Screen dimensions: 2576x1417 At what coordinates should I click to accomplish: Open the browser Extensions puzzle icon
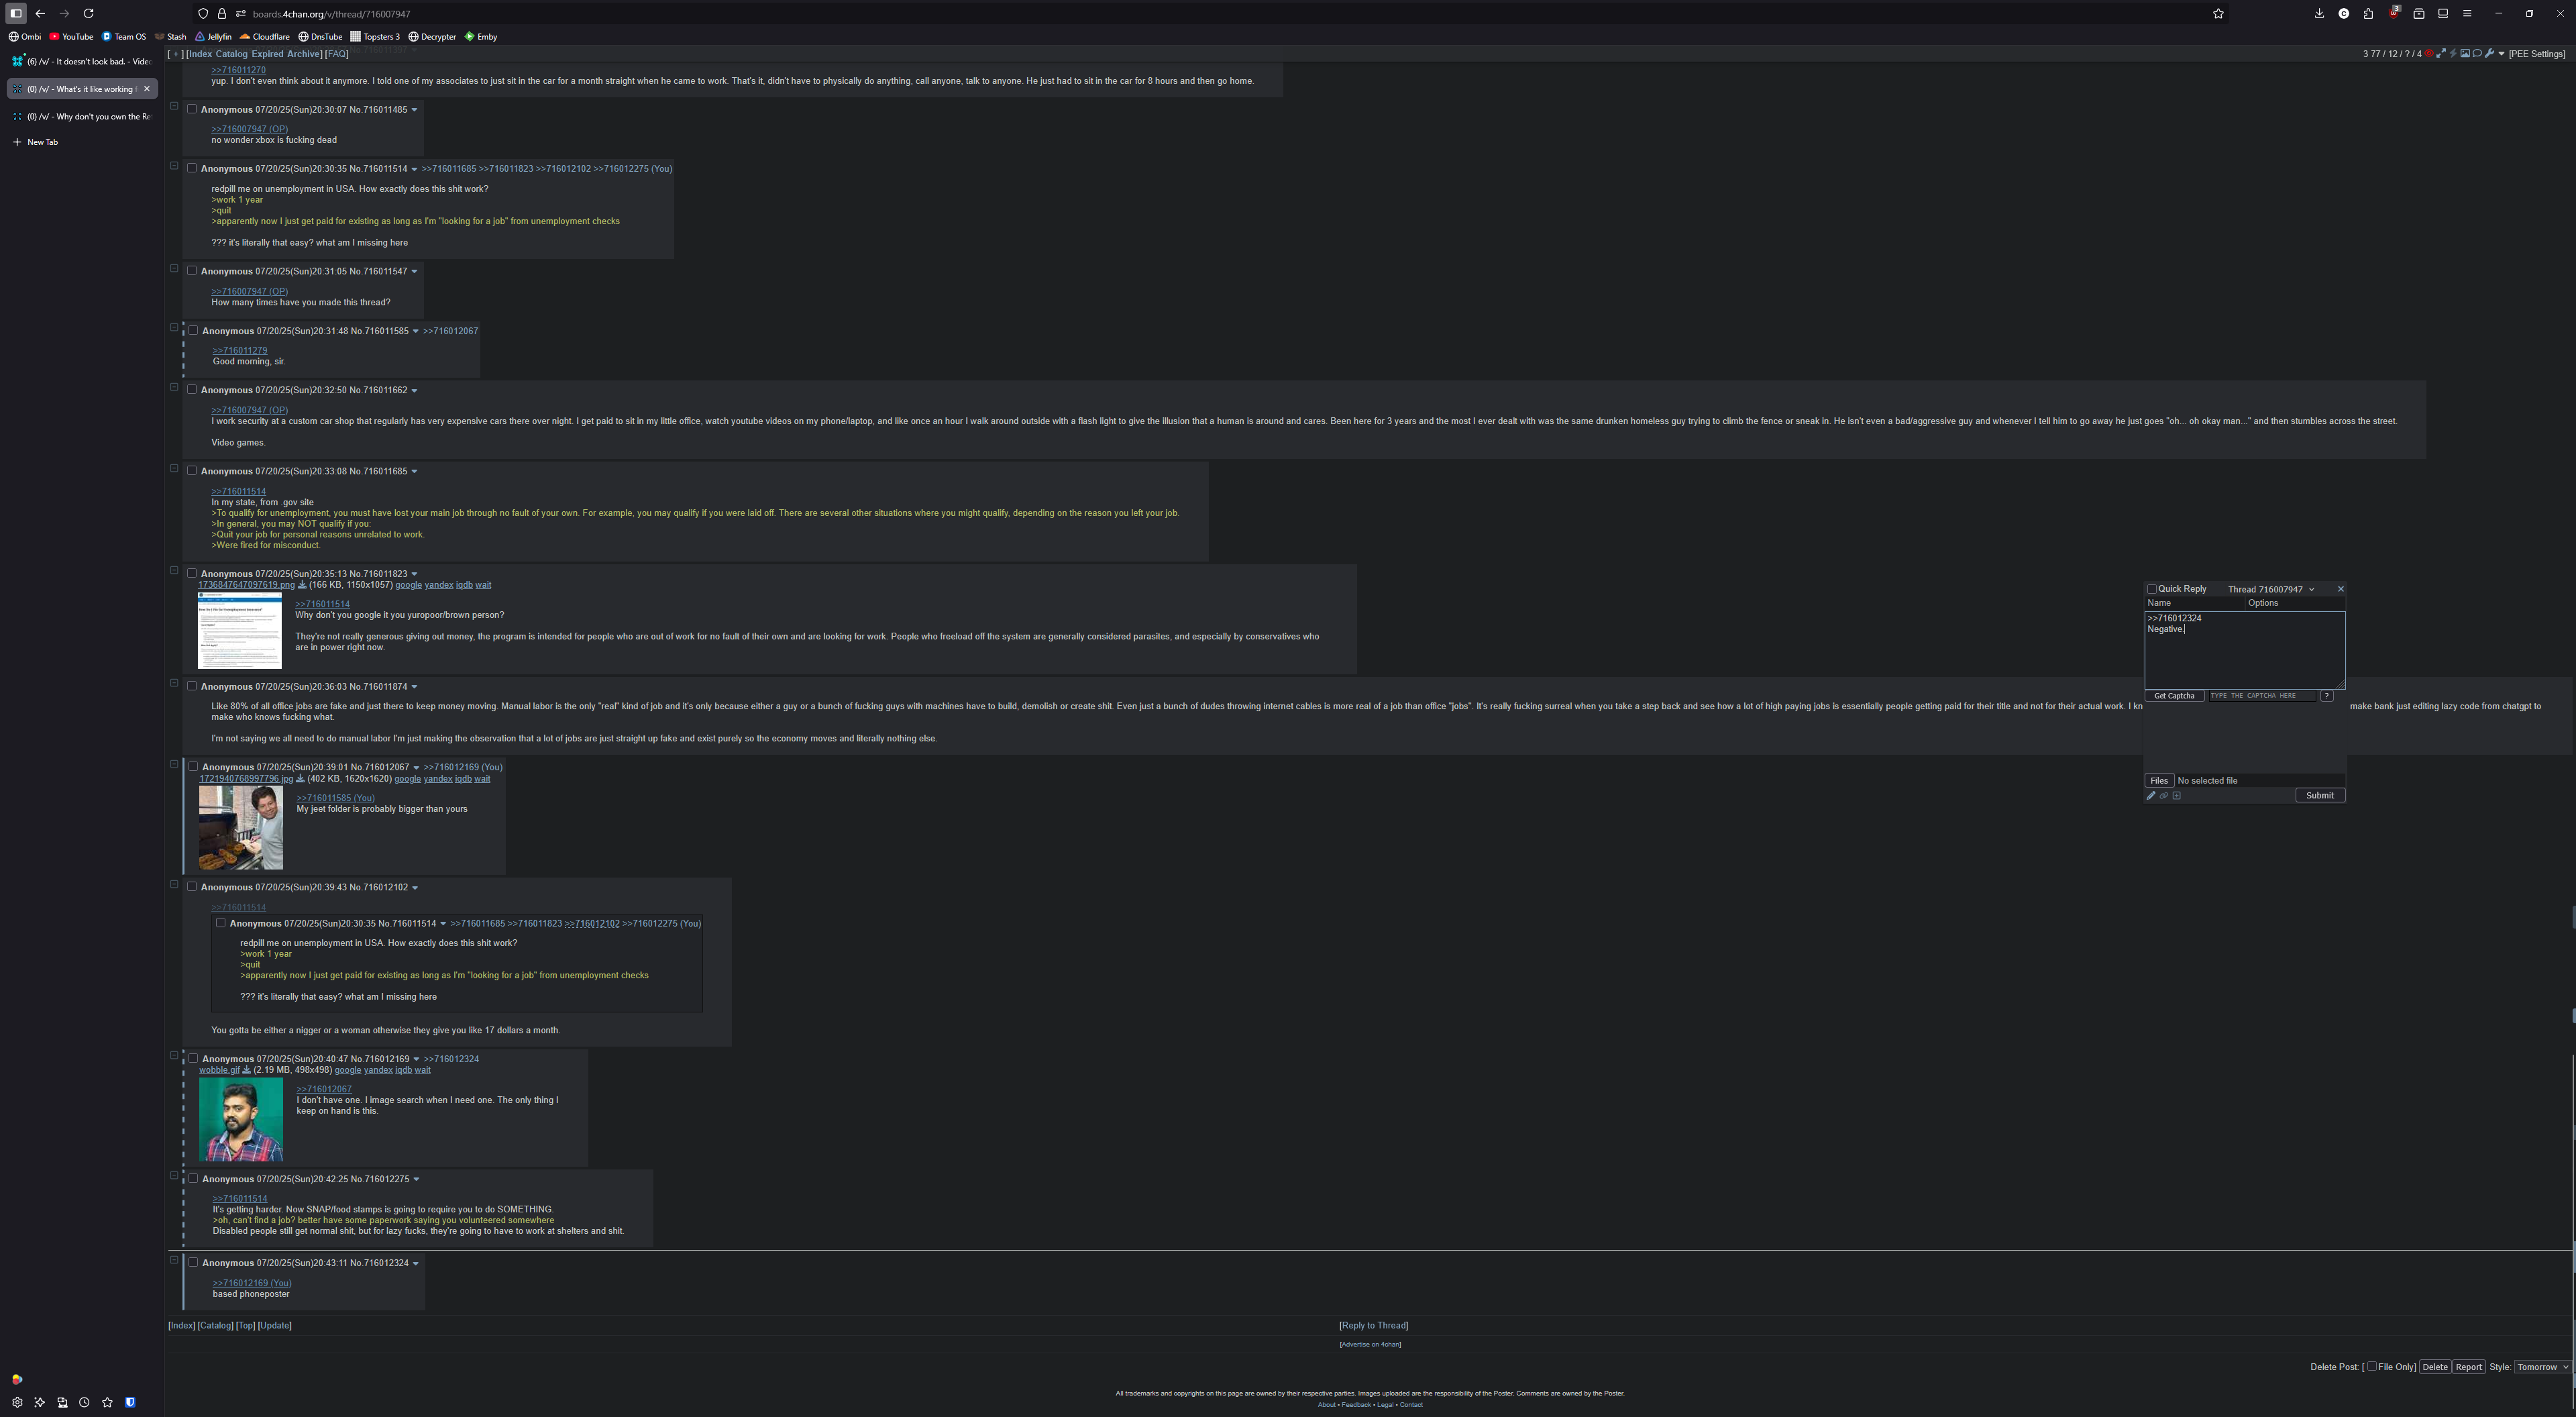2368,13
